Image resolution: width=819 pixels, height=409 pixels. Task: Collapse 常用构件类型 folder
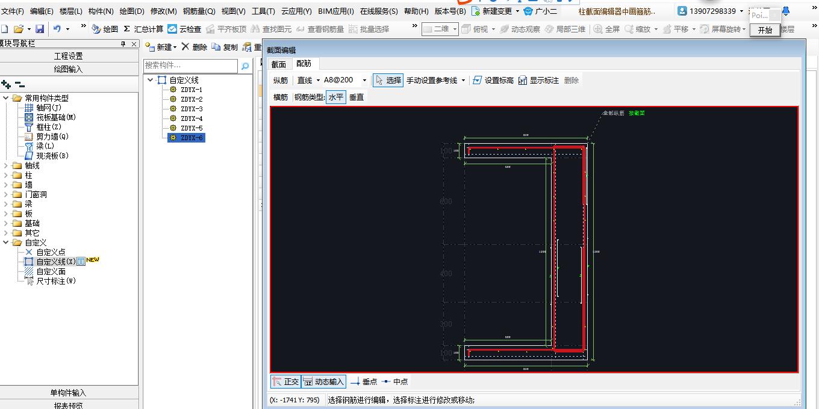coord(7,98)
